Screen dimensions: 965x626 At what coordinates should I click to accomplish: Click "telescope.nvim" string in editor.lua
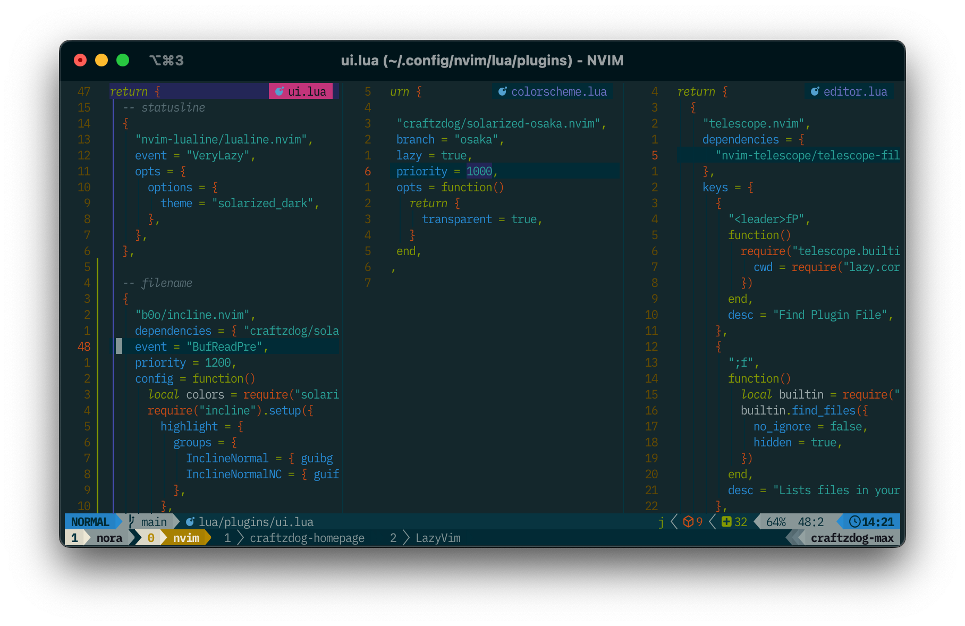(754, 123)
